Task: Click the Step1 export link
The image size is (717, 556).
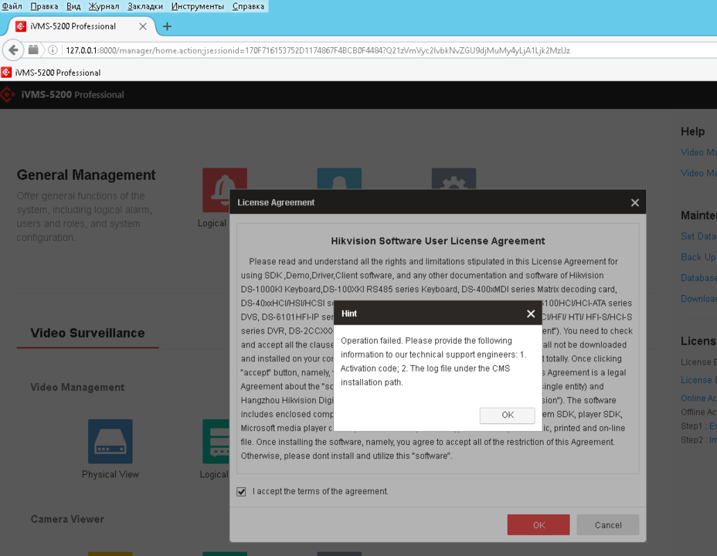Action: [712, 425]
